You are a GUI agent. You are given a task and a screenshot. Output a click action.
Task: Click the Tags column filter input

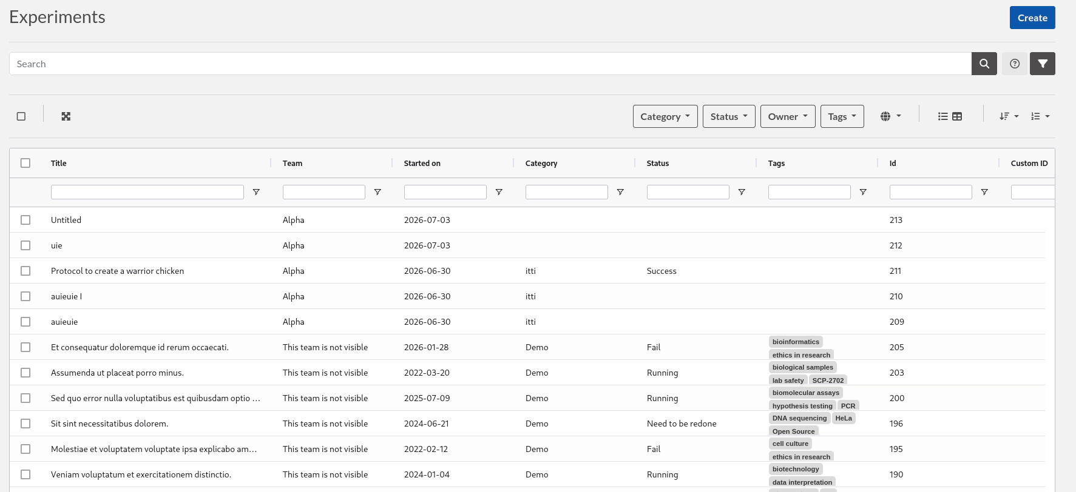tap(810, 192)
